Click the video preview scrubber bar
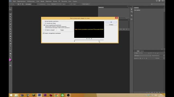This screenshot has width=174, height=97. 89,40
